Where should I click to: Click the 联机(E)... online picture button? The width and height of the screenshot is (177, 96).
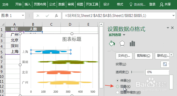(162, 56)
